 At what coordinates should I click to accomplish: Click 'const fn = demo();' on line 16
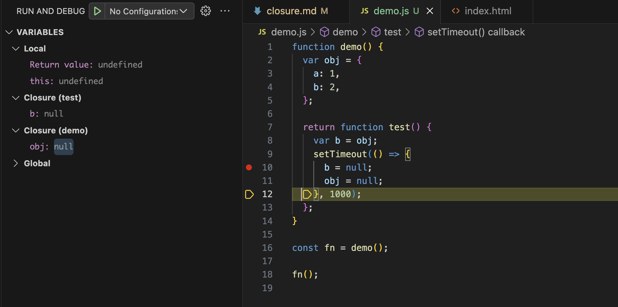[x=340, y=248]
